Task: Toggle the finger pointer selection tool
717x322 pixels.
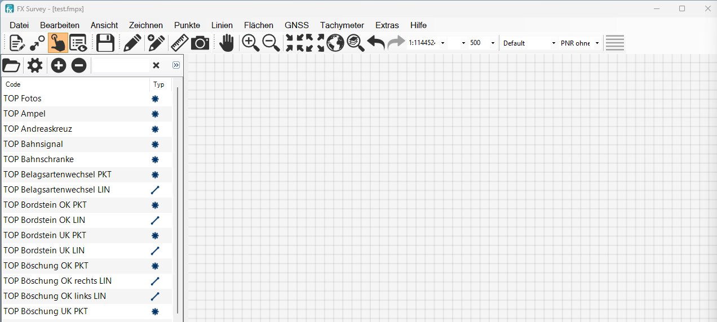Action: pos(57,43)
